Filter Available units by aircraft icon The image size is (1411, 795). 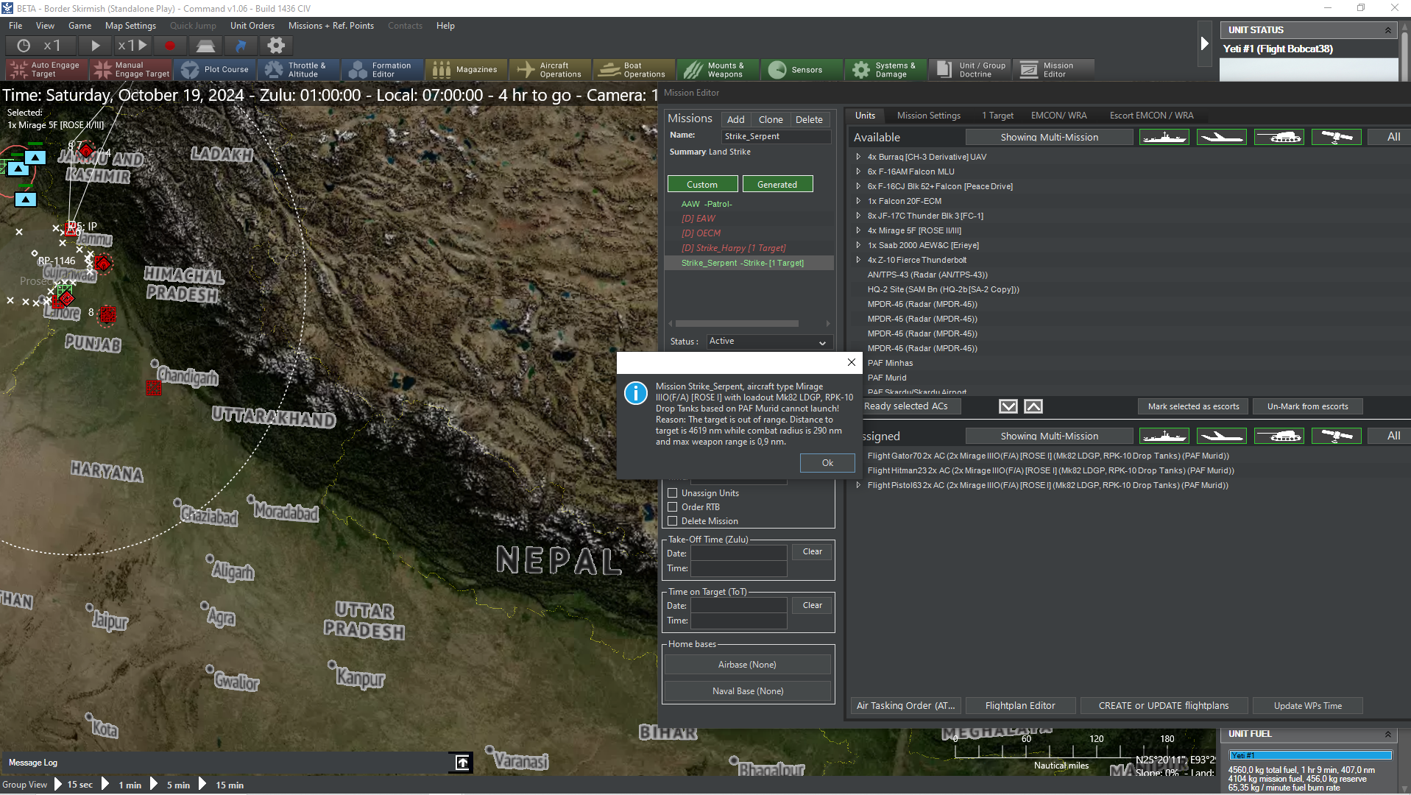click(1221, 138)
